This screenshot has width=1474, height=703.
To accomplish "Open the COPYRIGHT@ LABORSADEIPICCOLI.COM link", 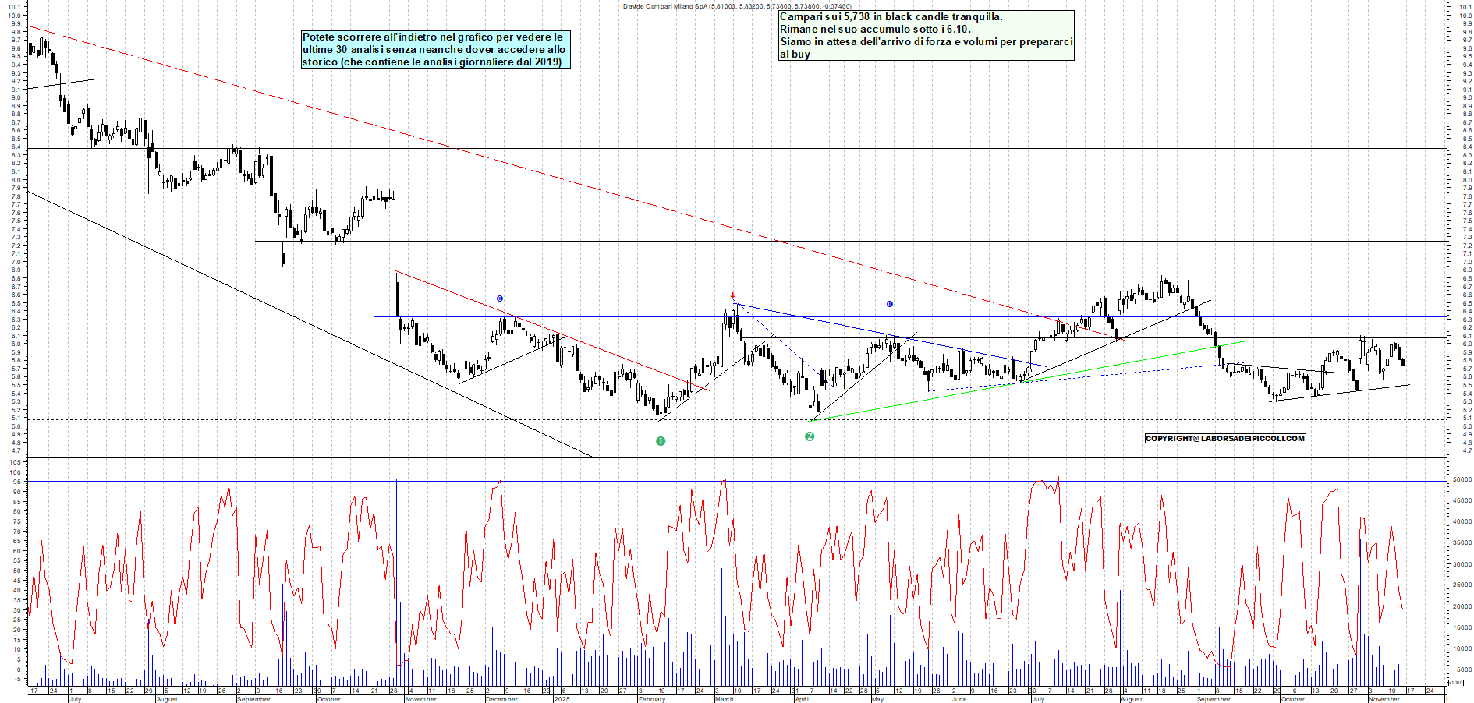I will pyautogui.click(x=1224, y=439).
